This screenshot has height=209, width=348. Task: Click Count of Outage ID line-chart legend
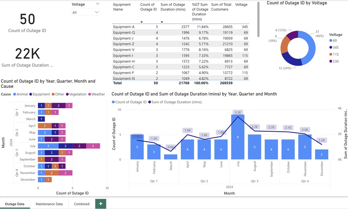(129, 102)
